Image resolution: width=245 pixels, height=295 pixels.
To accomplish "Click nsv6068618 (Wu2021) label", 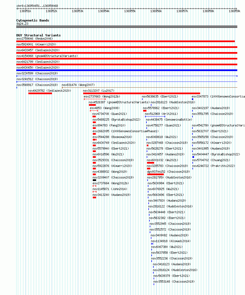I will pyautogui.click(x=162, y=137).
